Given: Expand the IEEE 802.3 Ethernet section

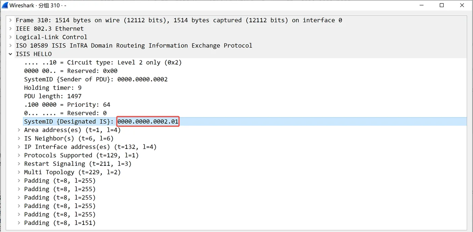Looking at the screenshot, I should (11, 29).
